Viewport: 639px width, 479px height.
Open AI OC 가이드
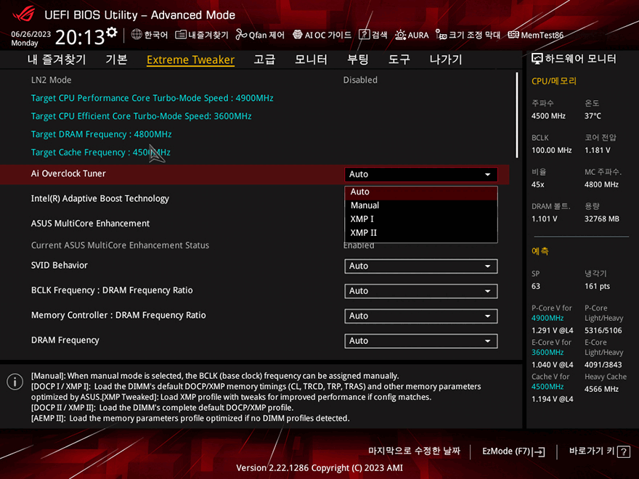click(x=327, y=35)
